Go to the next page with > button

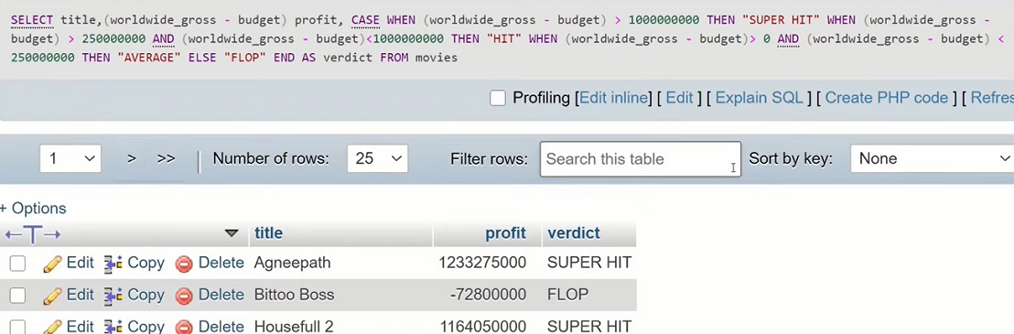[131, 158]
